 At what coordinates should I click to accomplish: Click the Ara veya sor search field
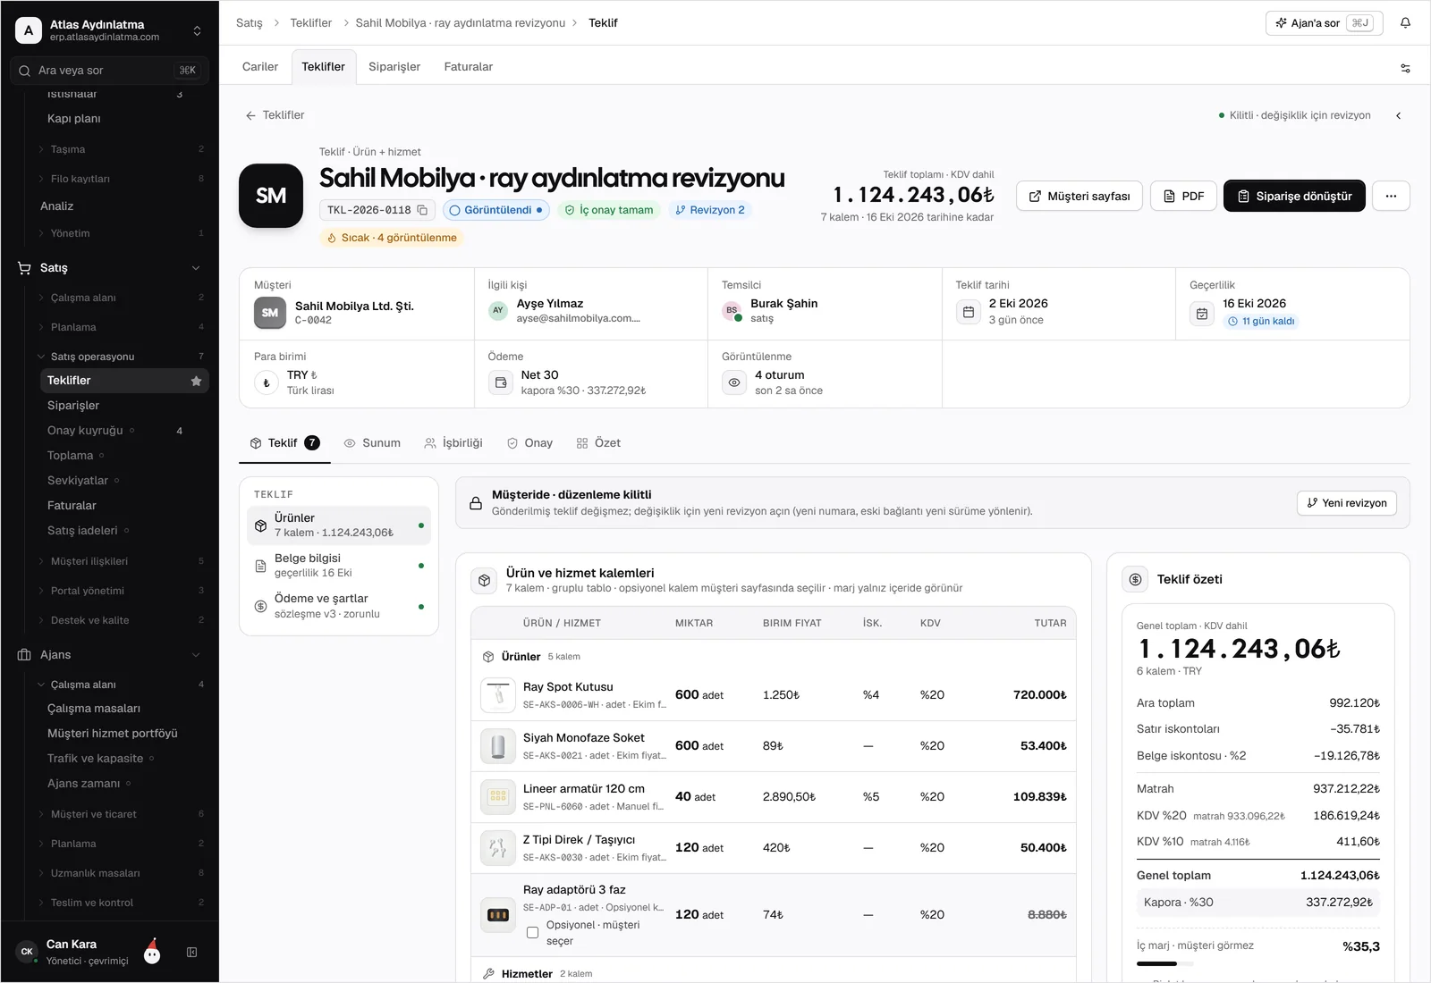click(109, 71)
